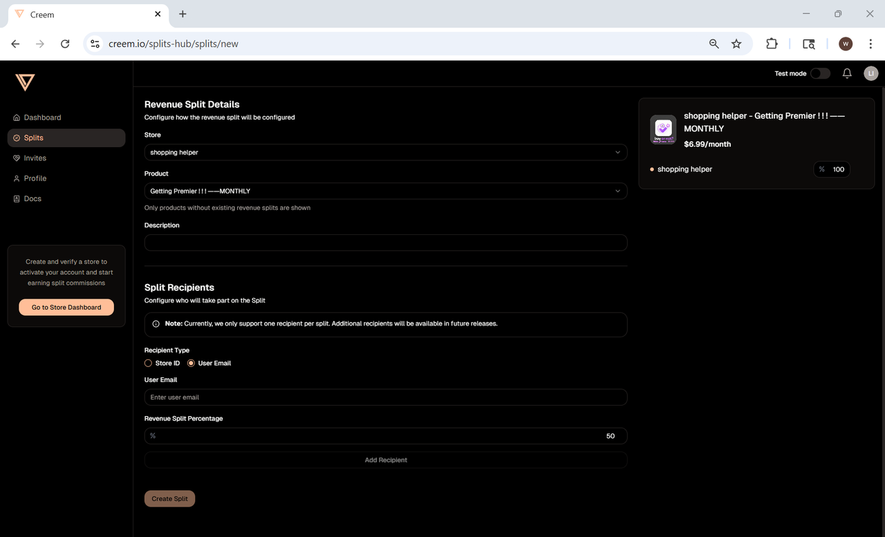Image resolution: width=885 pixels, height=537 pixels.
Task: Open the Chrome three-dot menu
Action: point(870,44)
